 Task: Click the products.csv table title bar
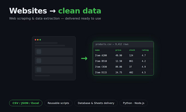tap(123, 44)
